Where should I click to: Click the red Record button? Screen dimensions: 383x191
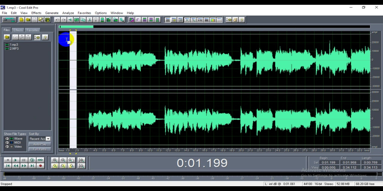pyautogui.click(x=41, y=166)
